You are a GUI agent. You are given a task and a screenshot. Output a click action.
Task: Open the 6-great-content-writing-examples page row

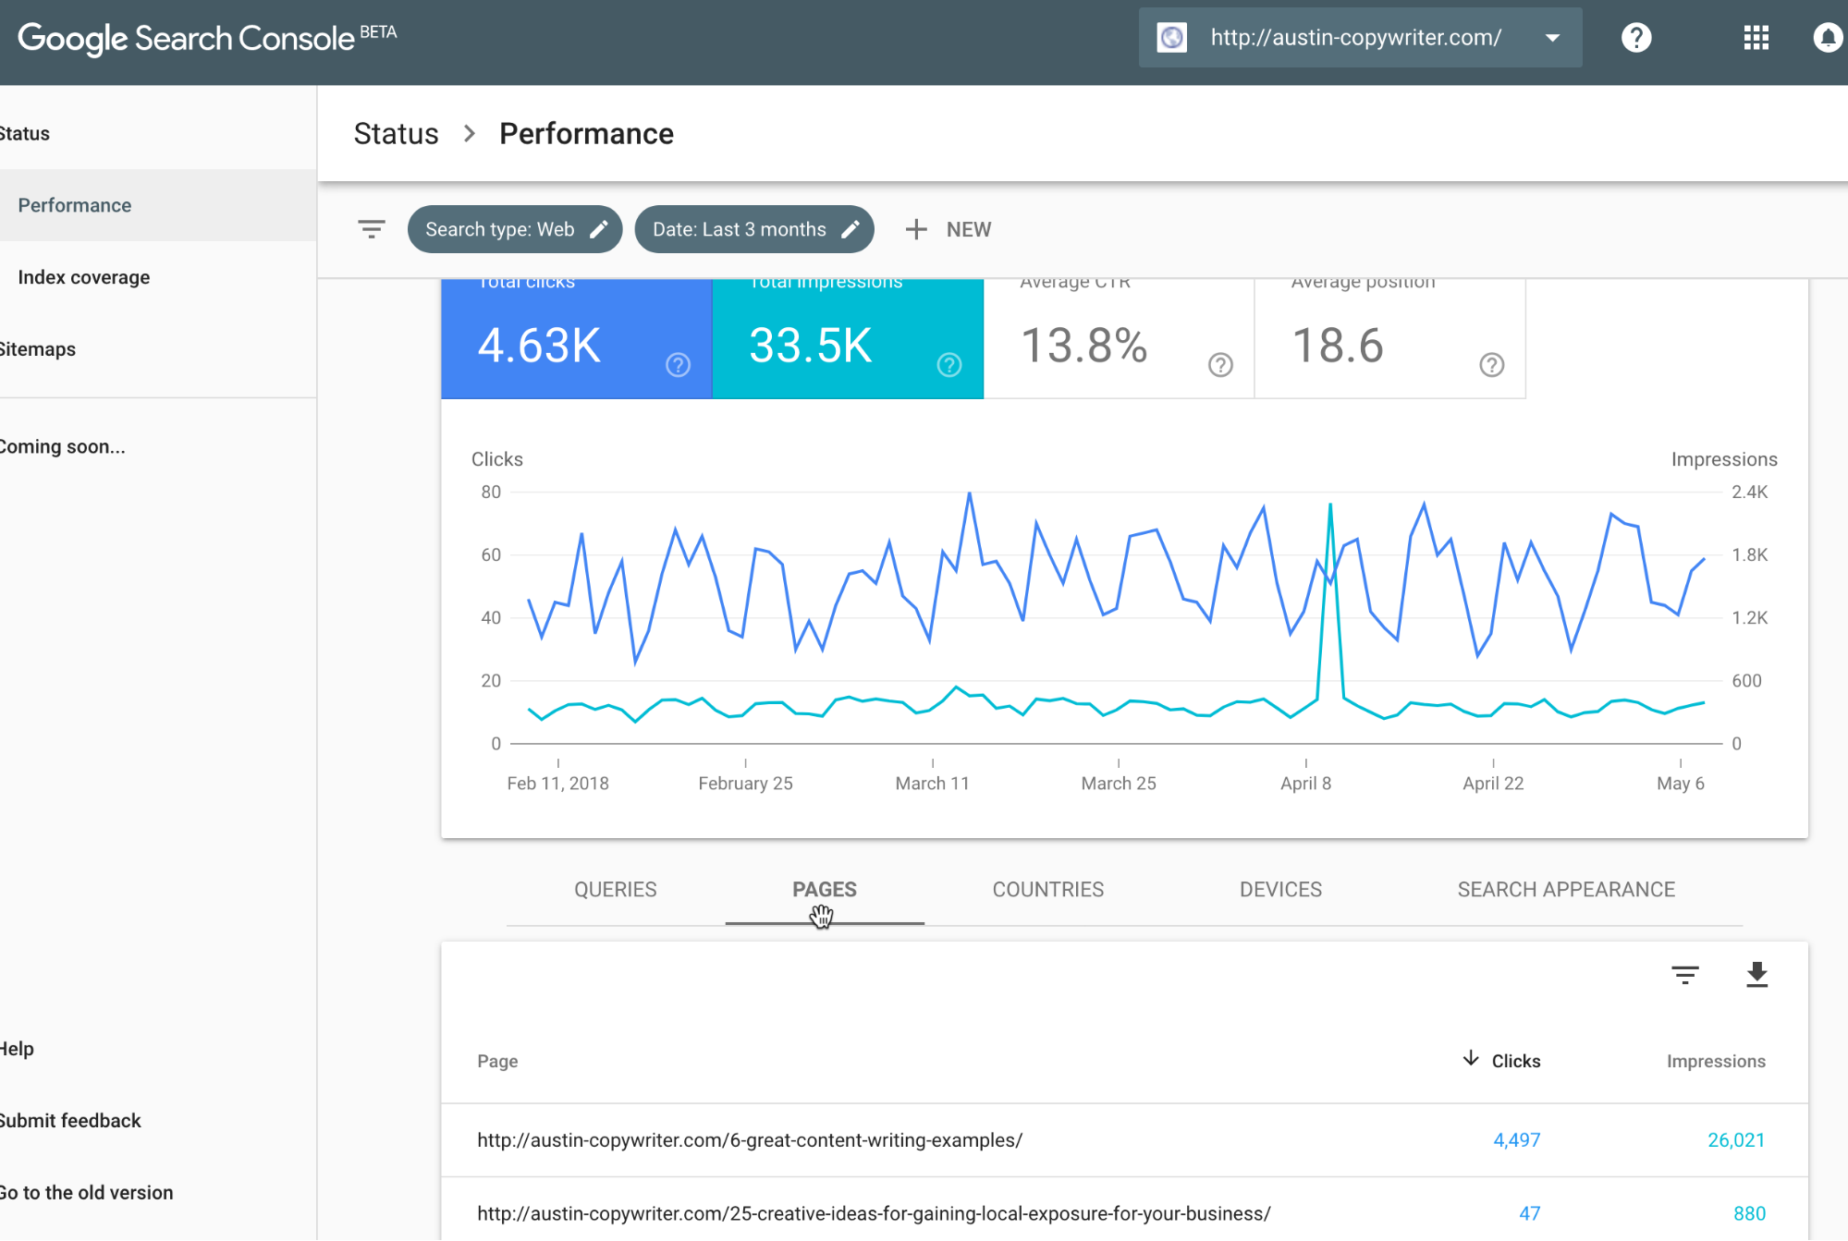pyautogui.click(x=749, y=1140)
